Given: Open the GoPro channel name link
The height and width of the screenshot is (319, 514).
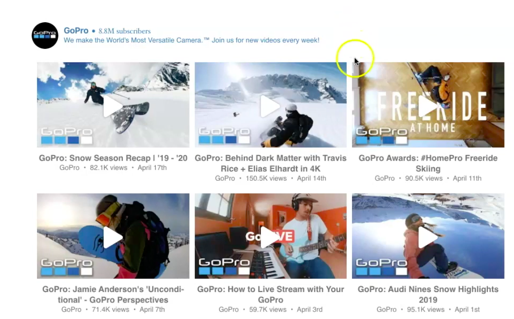Looking at the screenshot, I should tap(76, 30).
